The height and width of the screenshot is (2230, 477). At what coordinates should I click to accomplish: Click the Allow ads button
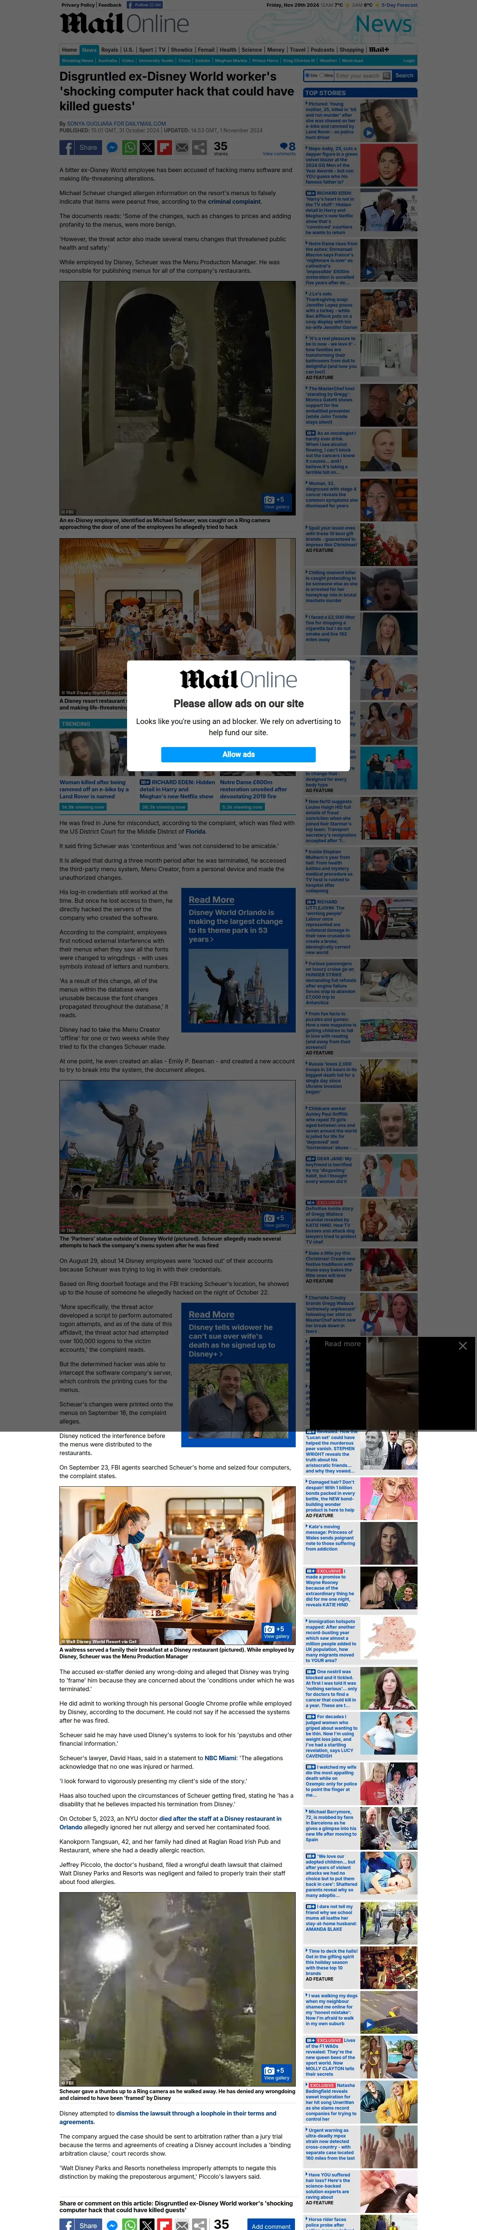[x=238, y=754]
